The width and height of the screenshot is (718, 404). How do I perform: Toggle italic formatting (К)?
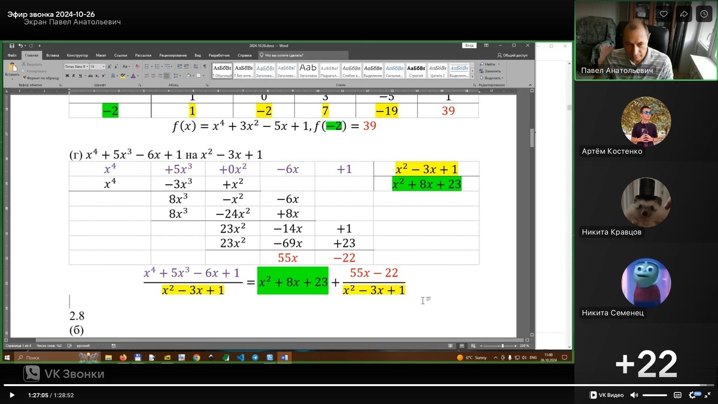pos(74,76)
